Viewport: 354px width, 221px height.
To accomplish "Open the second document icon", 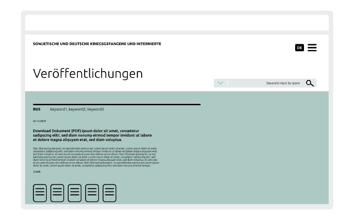I will click(57, 193).
